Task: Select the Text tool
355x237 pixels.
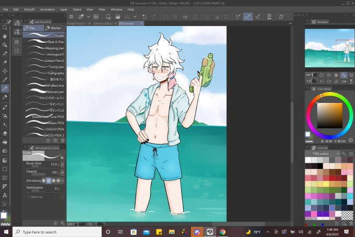Action: (5, 195)
